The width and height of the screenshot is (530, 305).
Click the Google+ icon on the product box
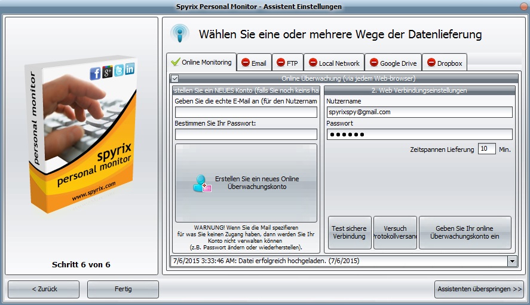(x=108, y=71)
